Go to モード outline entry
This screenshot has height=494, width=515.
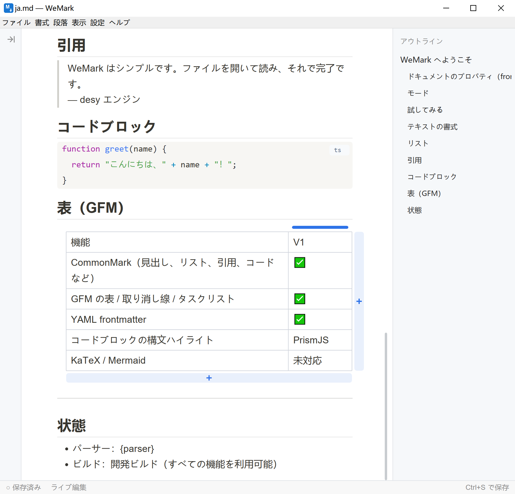418,93
